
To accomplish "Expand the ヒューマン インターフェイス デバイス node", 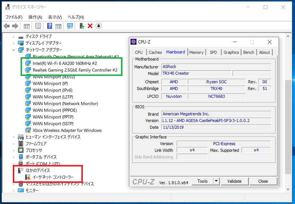I will [13, 137].
